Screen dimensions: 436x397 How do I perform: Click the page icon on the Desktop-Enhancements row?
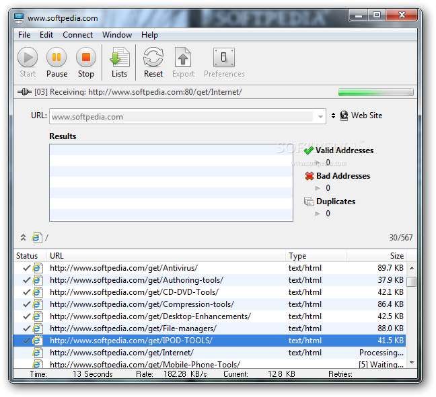pyautogui.click(x=38, y=316)
